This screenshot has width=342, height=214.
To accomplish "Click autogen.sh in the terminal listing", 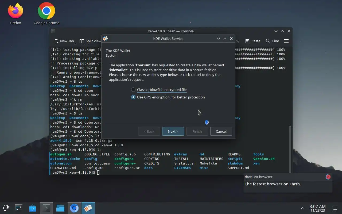I will coord(61,154).
